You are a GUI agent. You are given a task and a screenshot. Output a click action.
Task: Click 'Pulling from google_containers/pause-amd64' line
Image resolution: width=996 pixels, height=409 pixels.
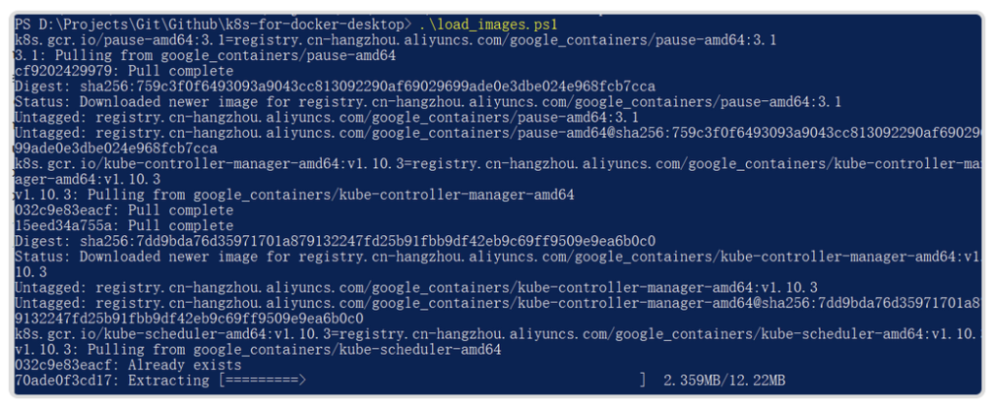205,55
